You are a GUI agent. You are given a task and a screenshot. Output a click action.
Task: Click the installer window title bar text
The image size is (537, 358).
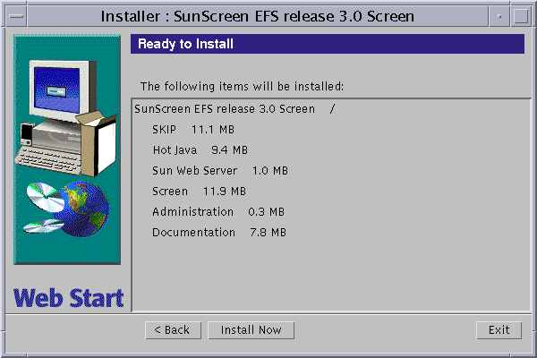point(258,16)
